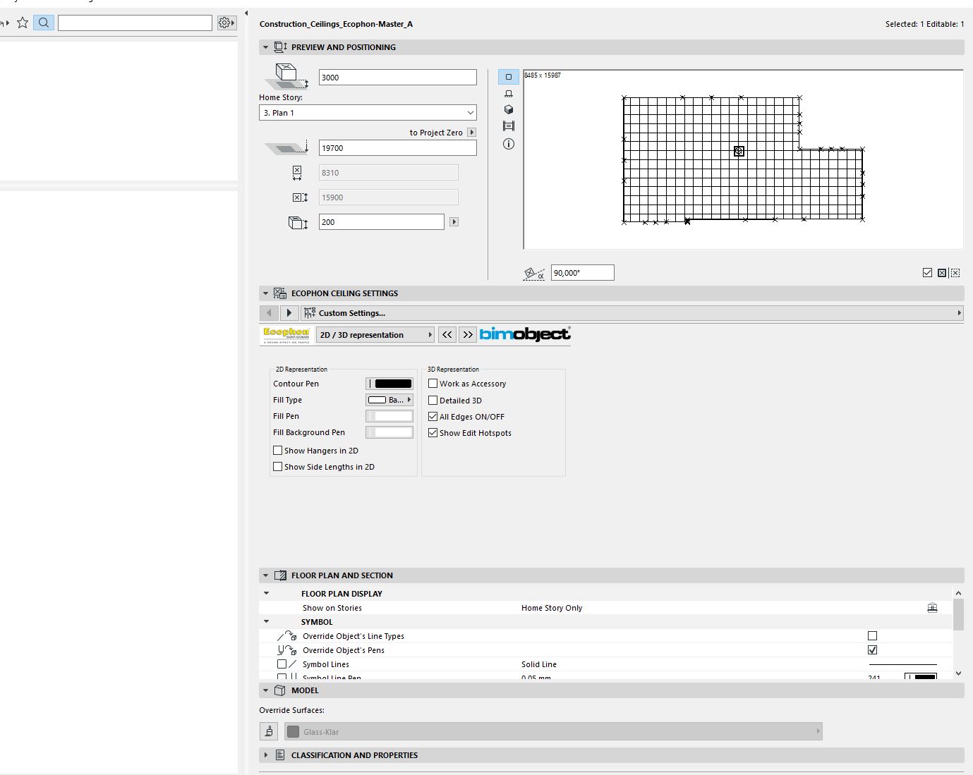The height and width of the screenshot is (775, 973).
Task: Click the Override Surfaces paint icon
Action: coord(269,731)
